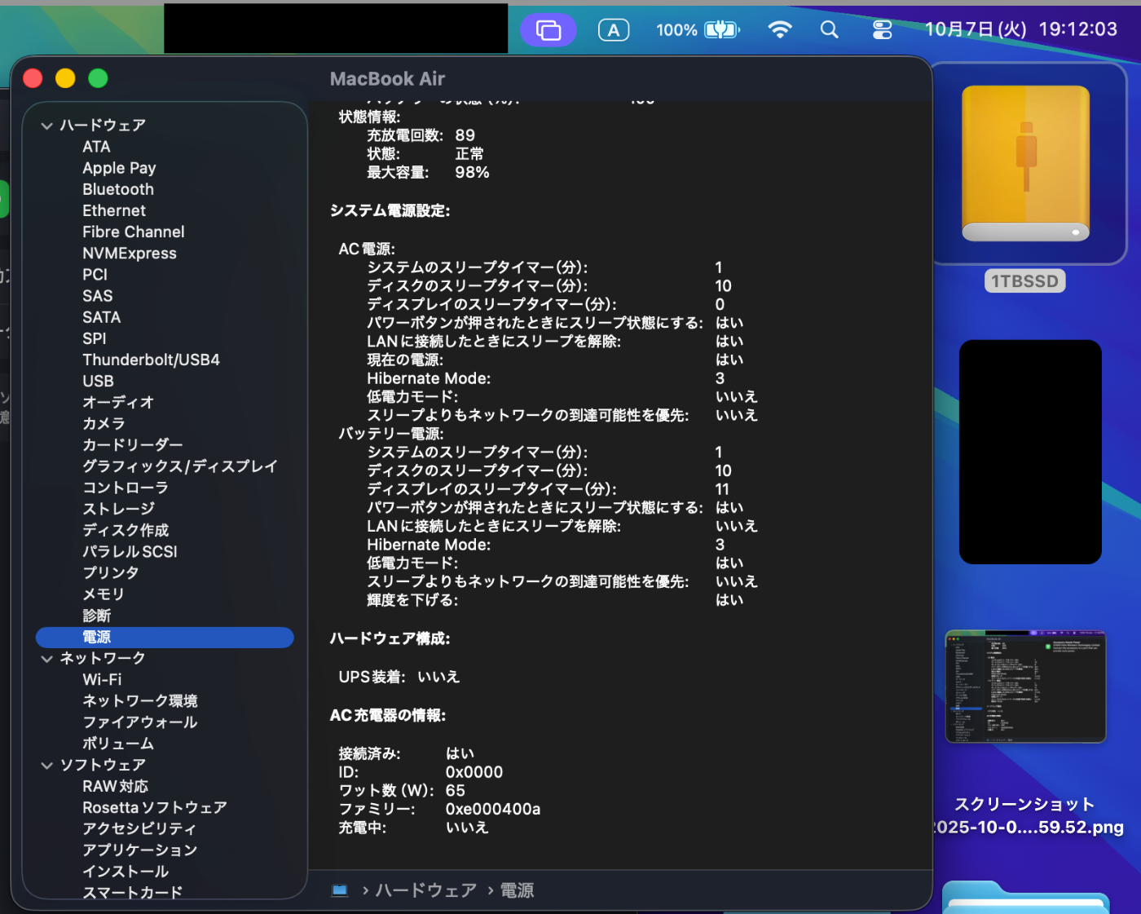Open Spotlight search magnifier icon
The width and height of the screenshot is (1141, 914).
[x=829, y=30]
